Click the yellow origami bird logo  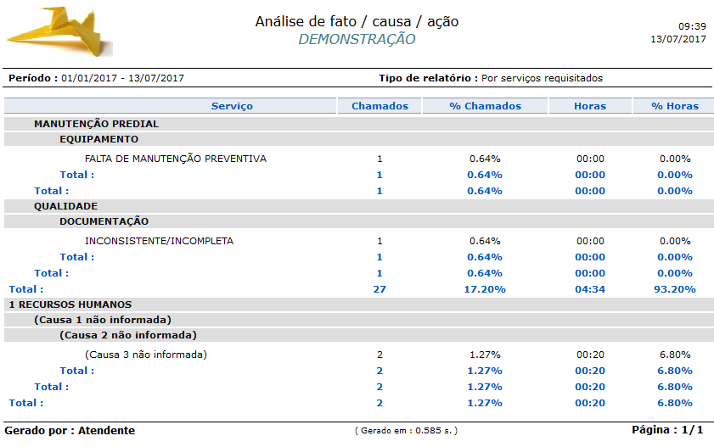(59, 31)
